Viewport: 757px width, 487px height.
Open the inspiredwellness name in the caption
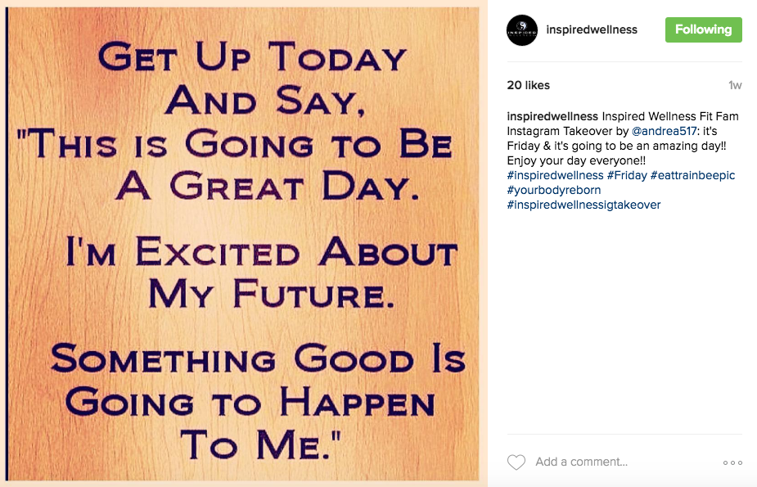[552, 116]
